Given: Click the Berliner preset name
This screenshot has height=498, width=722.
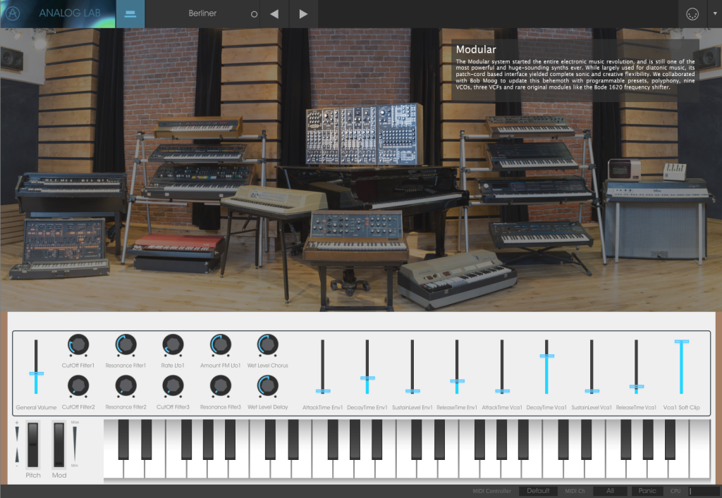Looking at the screenshot, I should click(x=202, y=13).
